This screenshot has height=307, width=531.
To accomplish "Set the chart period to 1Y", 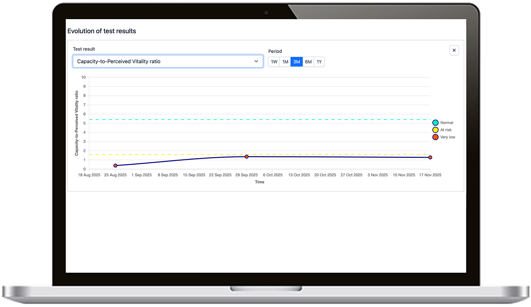I will (319, 62).
